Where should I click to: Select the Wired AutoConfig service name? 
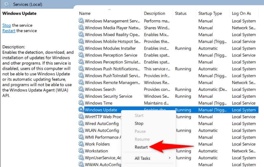pyautogui.click(x=102, y=124)
